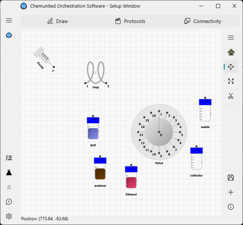Image resolution: width=243 pixels, height=225 pixels.
Task: Open the left hamburger menu
Action: click(x=9, y=20)
